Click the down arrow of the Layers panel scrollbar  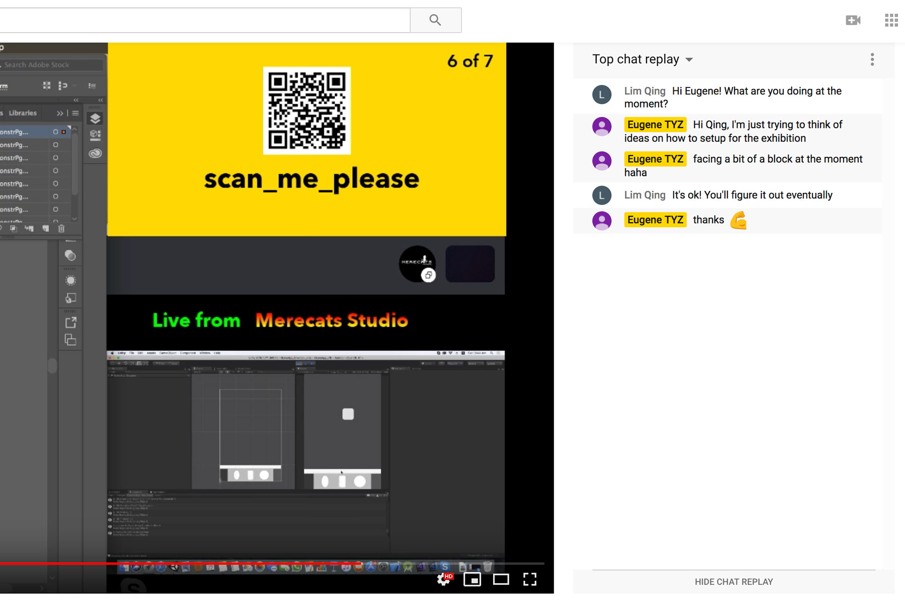[74, 219]
